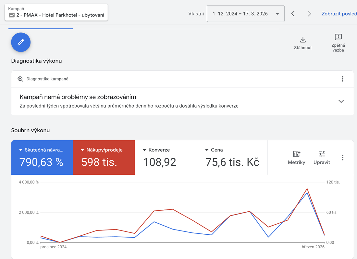The image size is (357, 259).
Task: Click the blue pencil edit button
Action: point(21,42)
